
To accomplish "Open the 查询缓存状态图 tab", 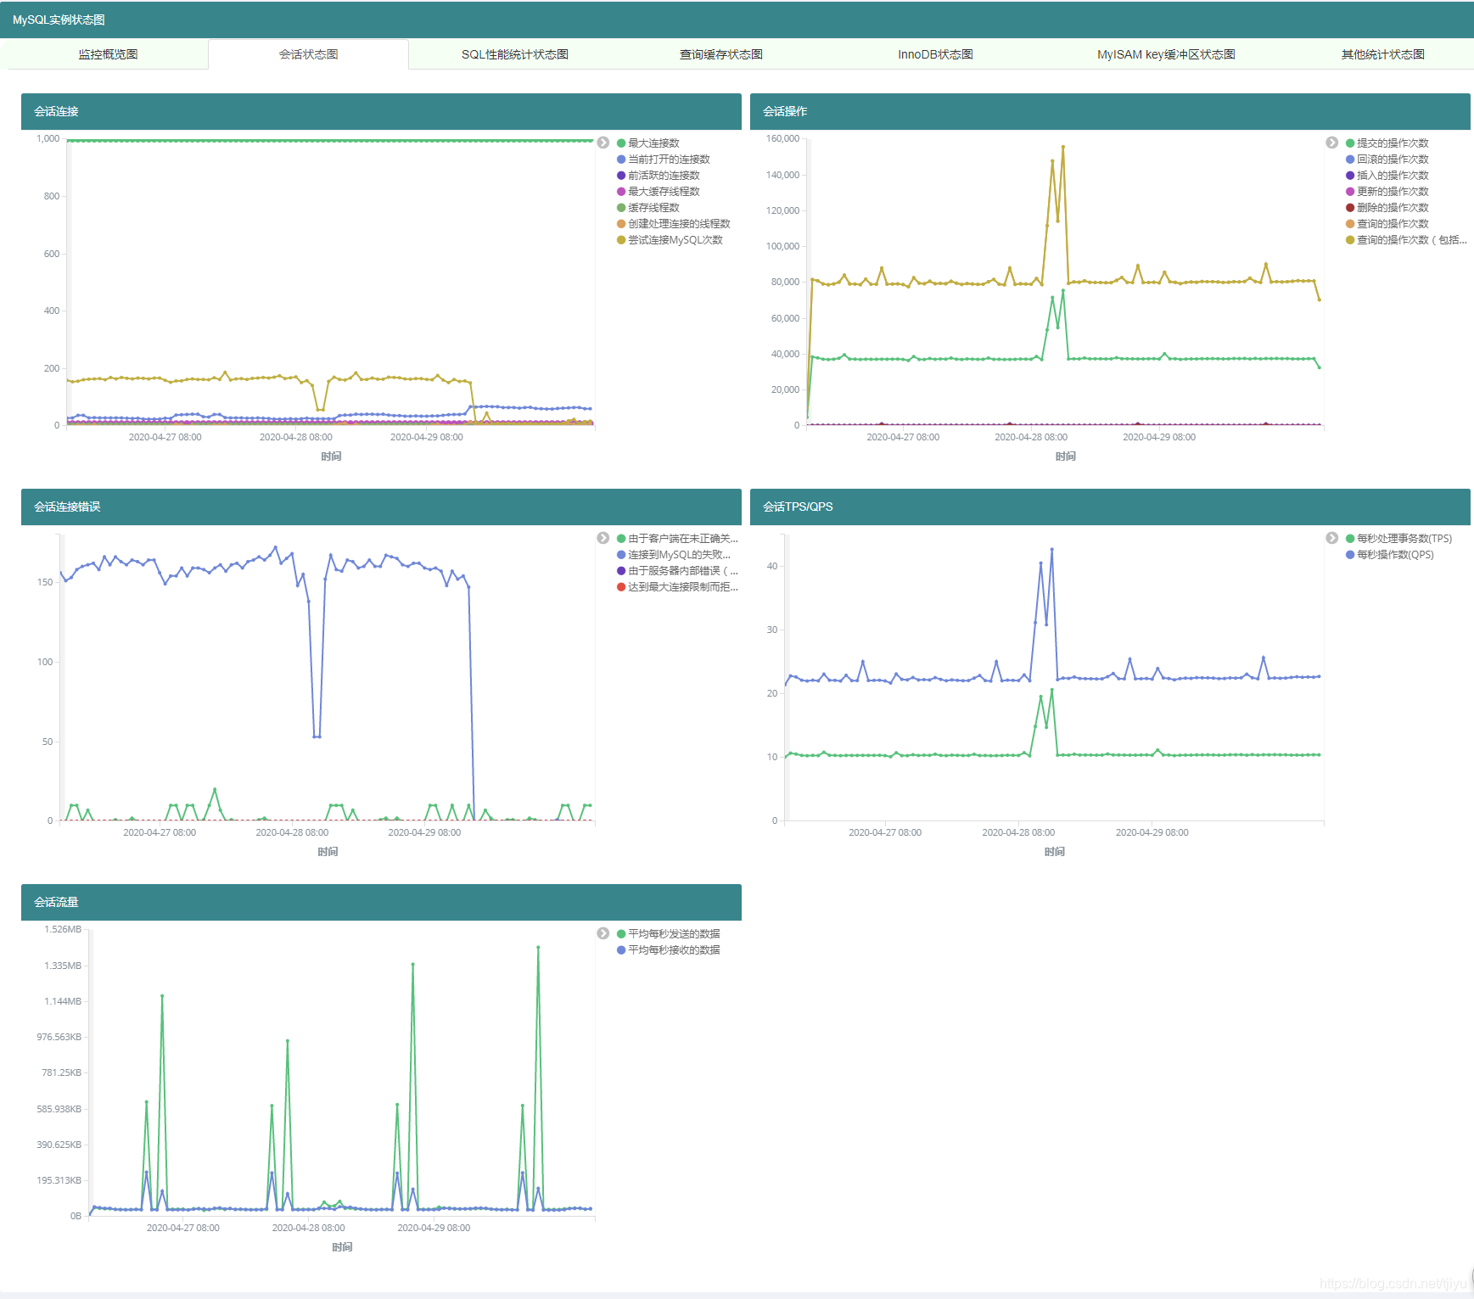I will (x=721, y=54).
